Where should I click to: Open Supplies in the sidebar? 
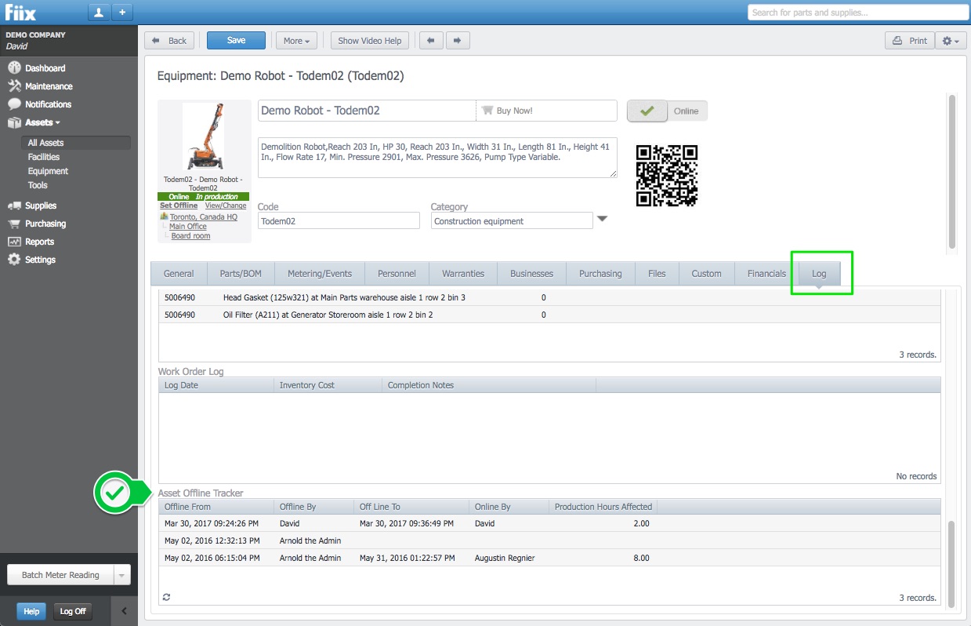pos(41,206)
